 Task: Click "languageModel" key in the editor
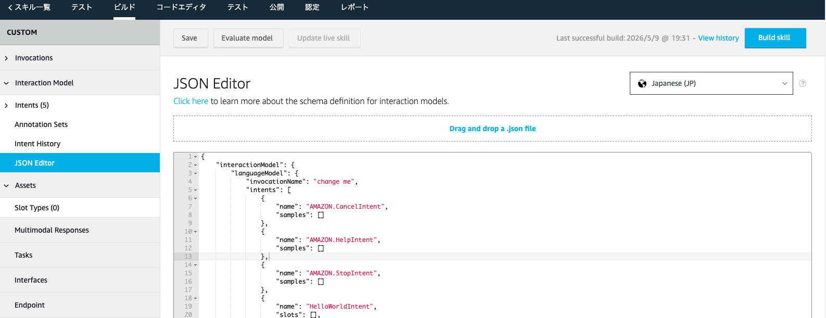click(259, 173)
